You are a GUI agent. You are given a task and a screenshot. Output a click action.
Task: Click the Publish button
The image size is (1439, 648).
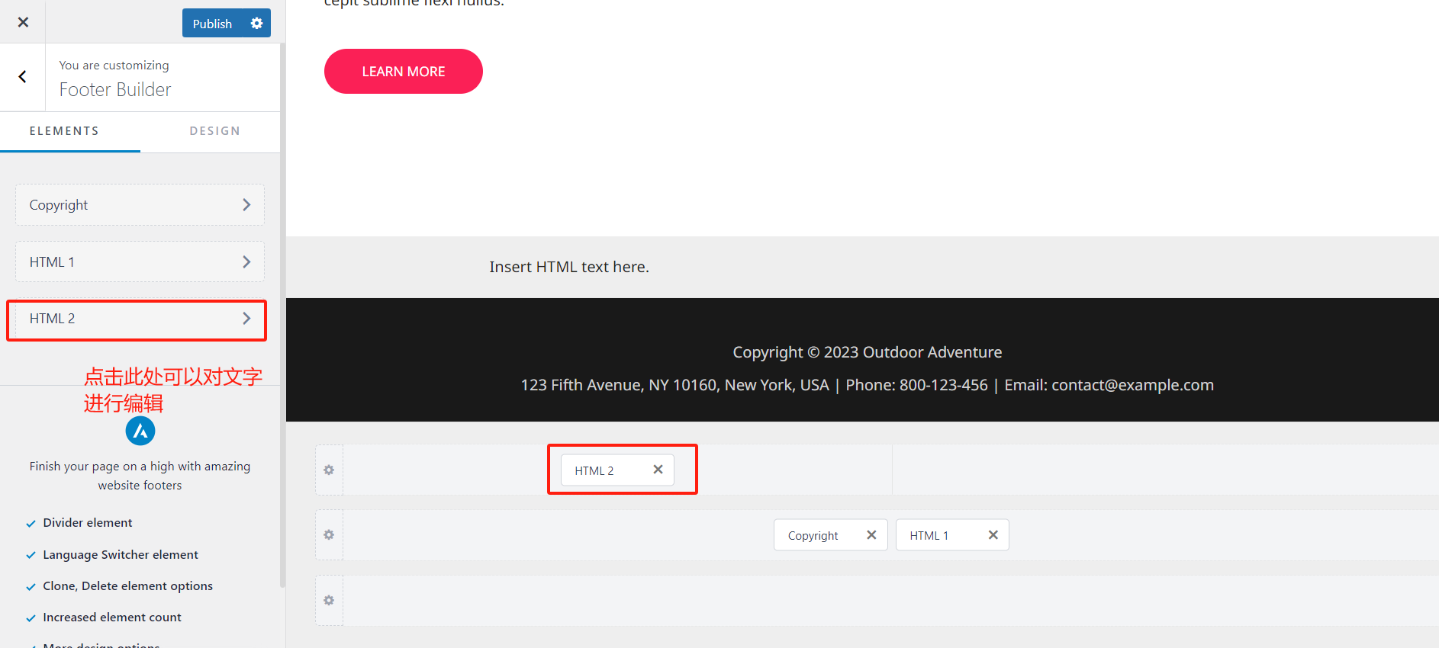click(212, 24)
